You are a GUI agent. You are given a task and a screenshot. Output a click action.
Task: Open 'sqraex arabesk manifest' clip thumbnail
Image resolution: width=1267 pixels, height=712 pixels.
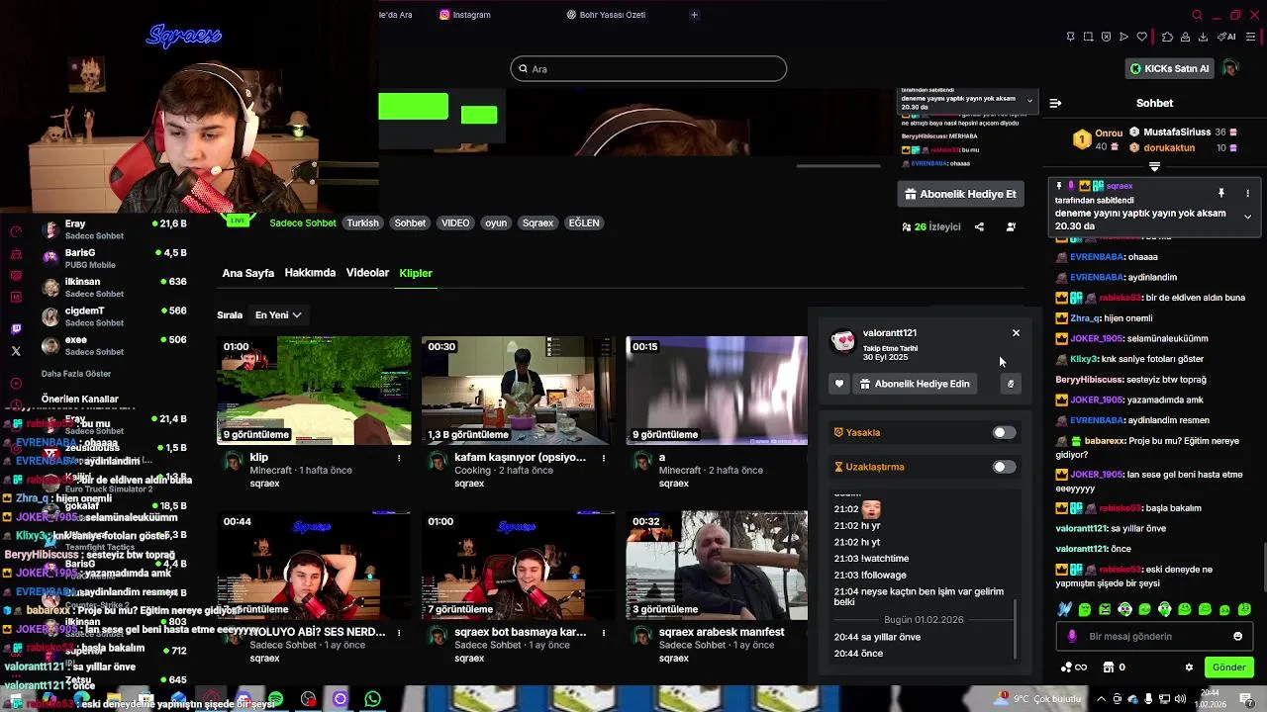coord(717,566)
